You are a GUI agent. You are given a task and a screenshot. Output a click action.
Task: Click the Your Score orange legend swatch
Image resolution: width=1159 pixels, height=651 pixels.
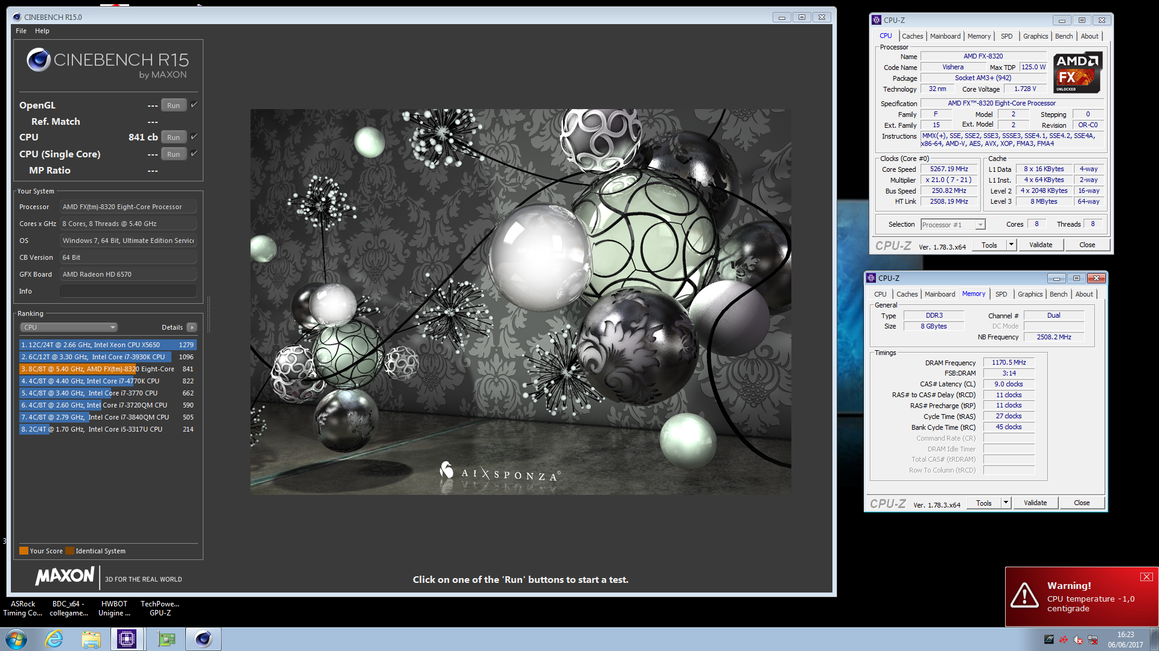(24, 550)
